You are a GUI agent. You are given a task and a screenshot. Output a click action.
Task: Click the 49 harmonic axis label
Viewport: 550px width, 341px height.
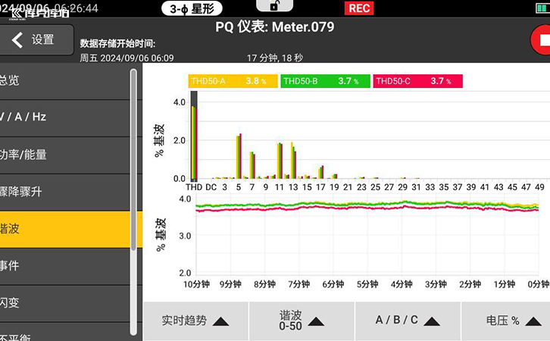[x=539, y=187]
